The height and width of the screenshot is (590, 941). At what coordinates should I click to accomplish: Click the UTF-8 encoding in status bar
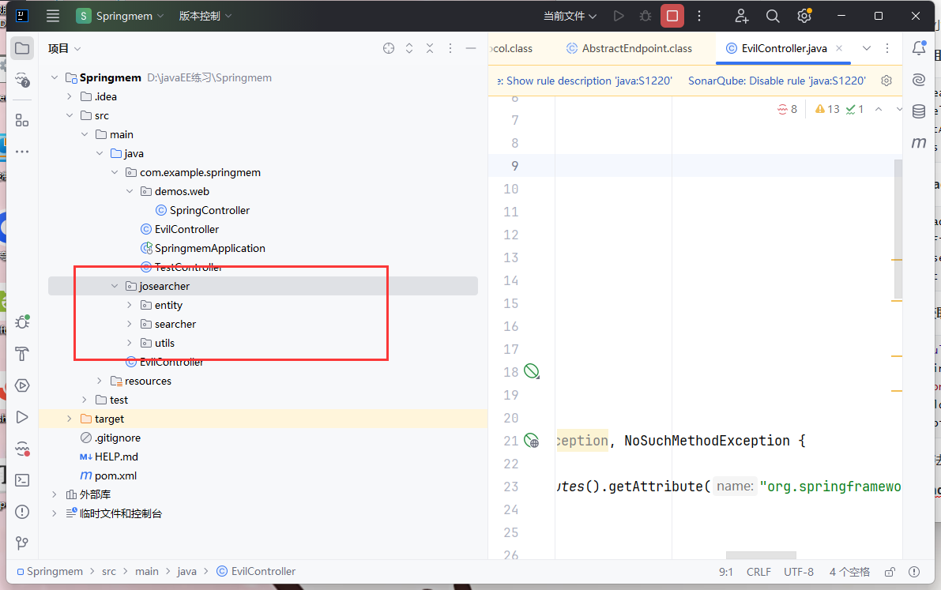point(799,571)
